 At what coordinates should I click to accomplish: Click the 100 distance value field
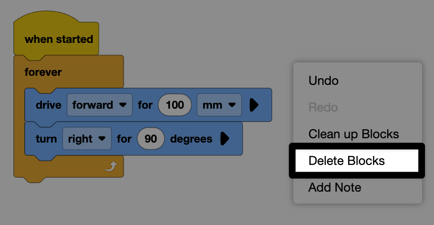coord(175,105)
